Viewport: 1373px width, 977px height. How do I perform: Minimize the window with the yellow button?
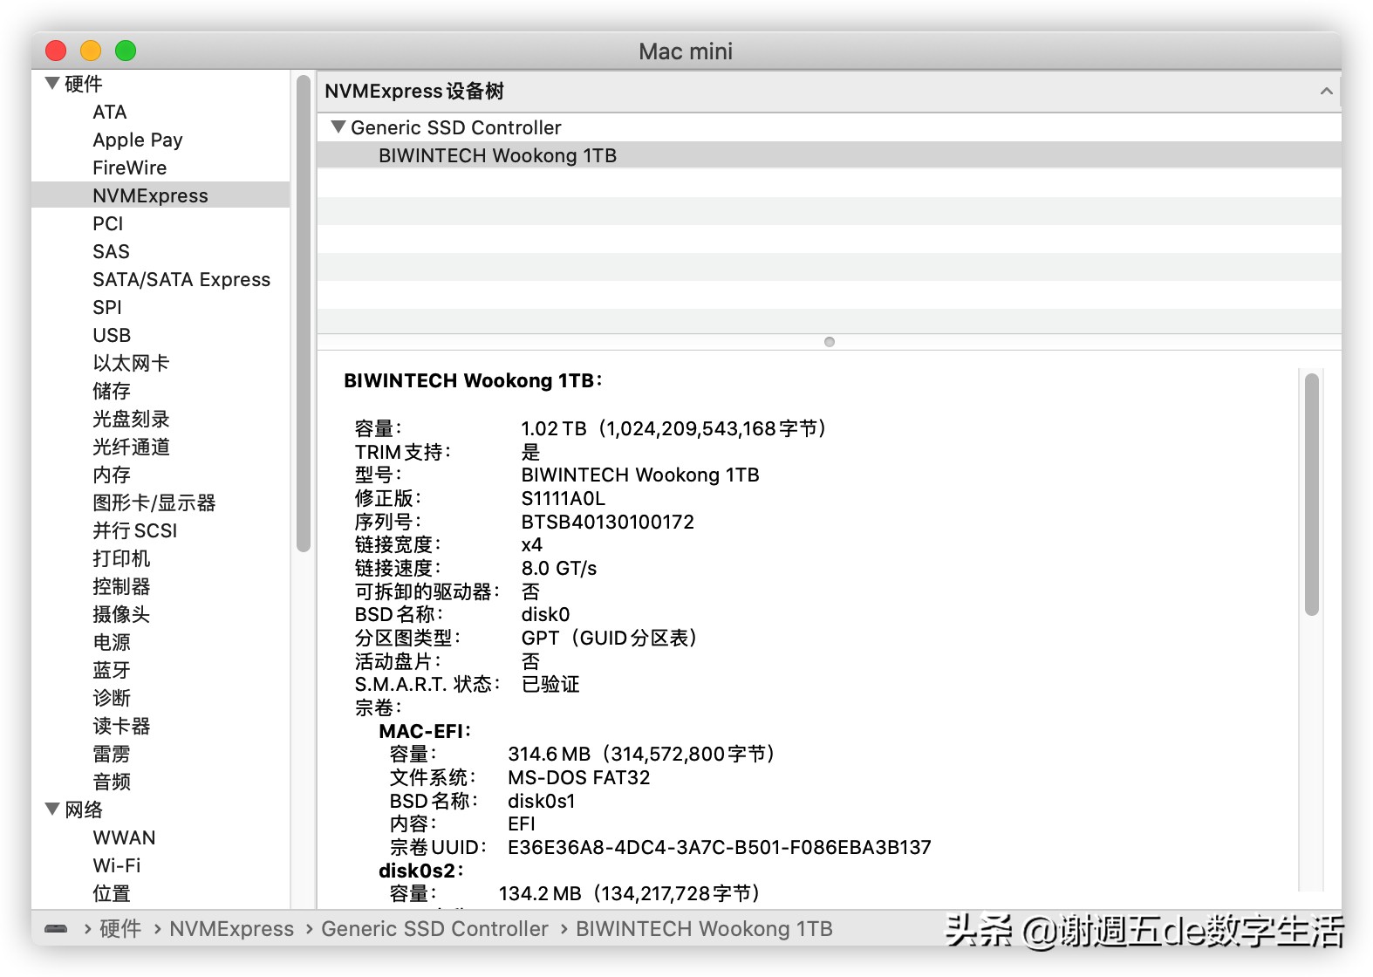[x=91, y=51]
